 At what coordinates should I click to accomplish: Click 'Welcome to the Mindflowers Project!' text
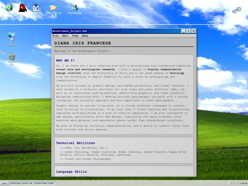82,51
